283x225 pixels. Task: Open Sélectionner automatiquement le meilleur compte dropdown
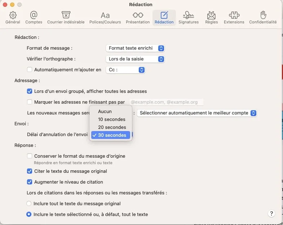pos(197,113)
